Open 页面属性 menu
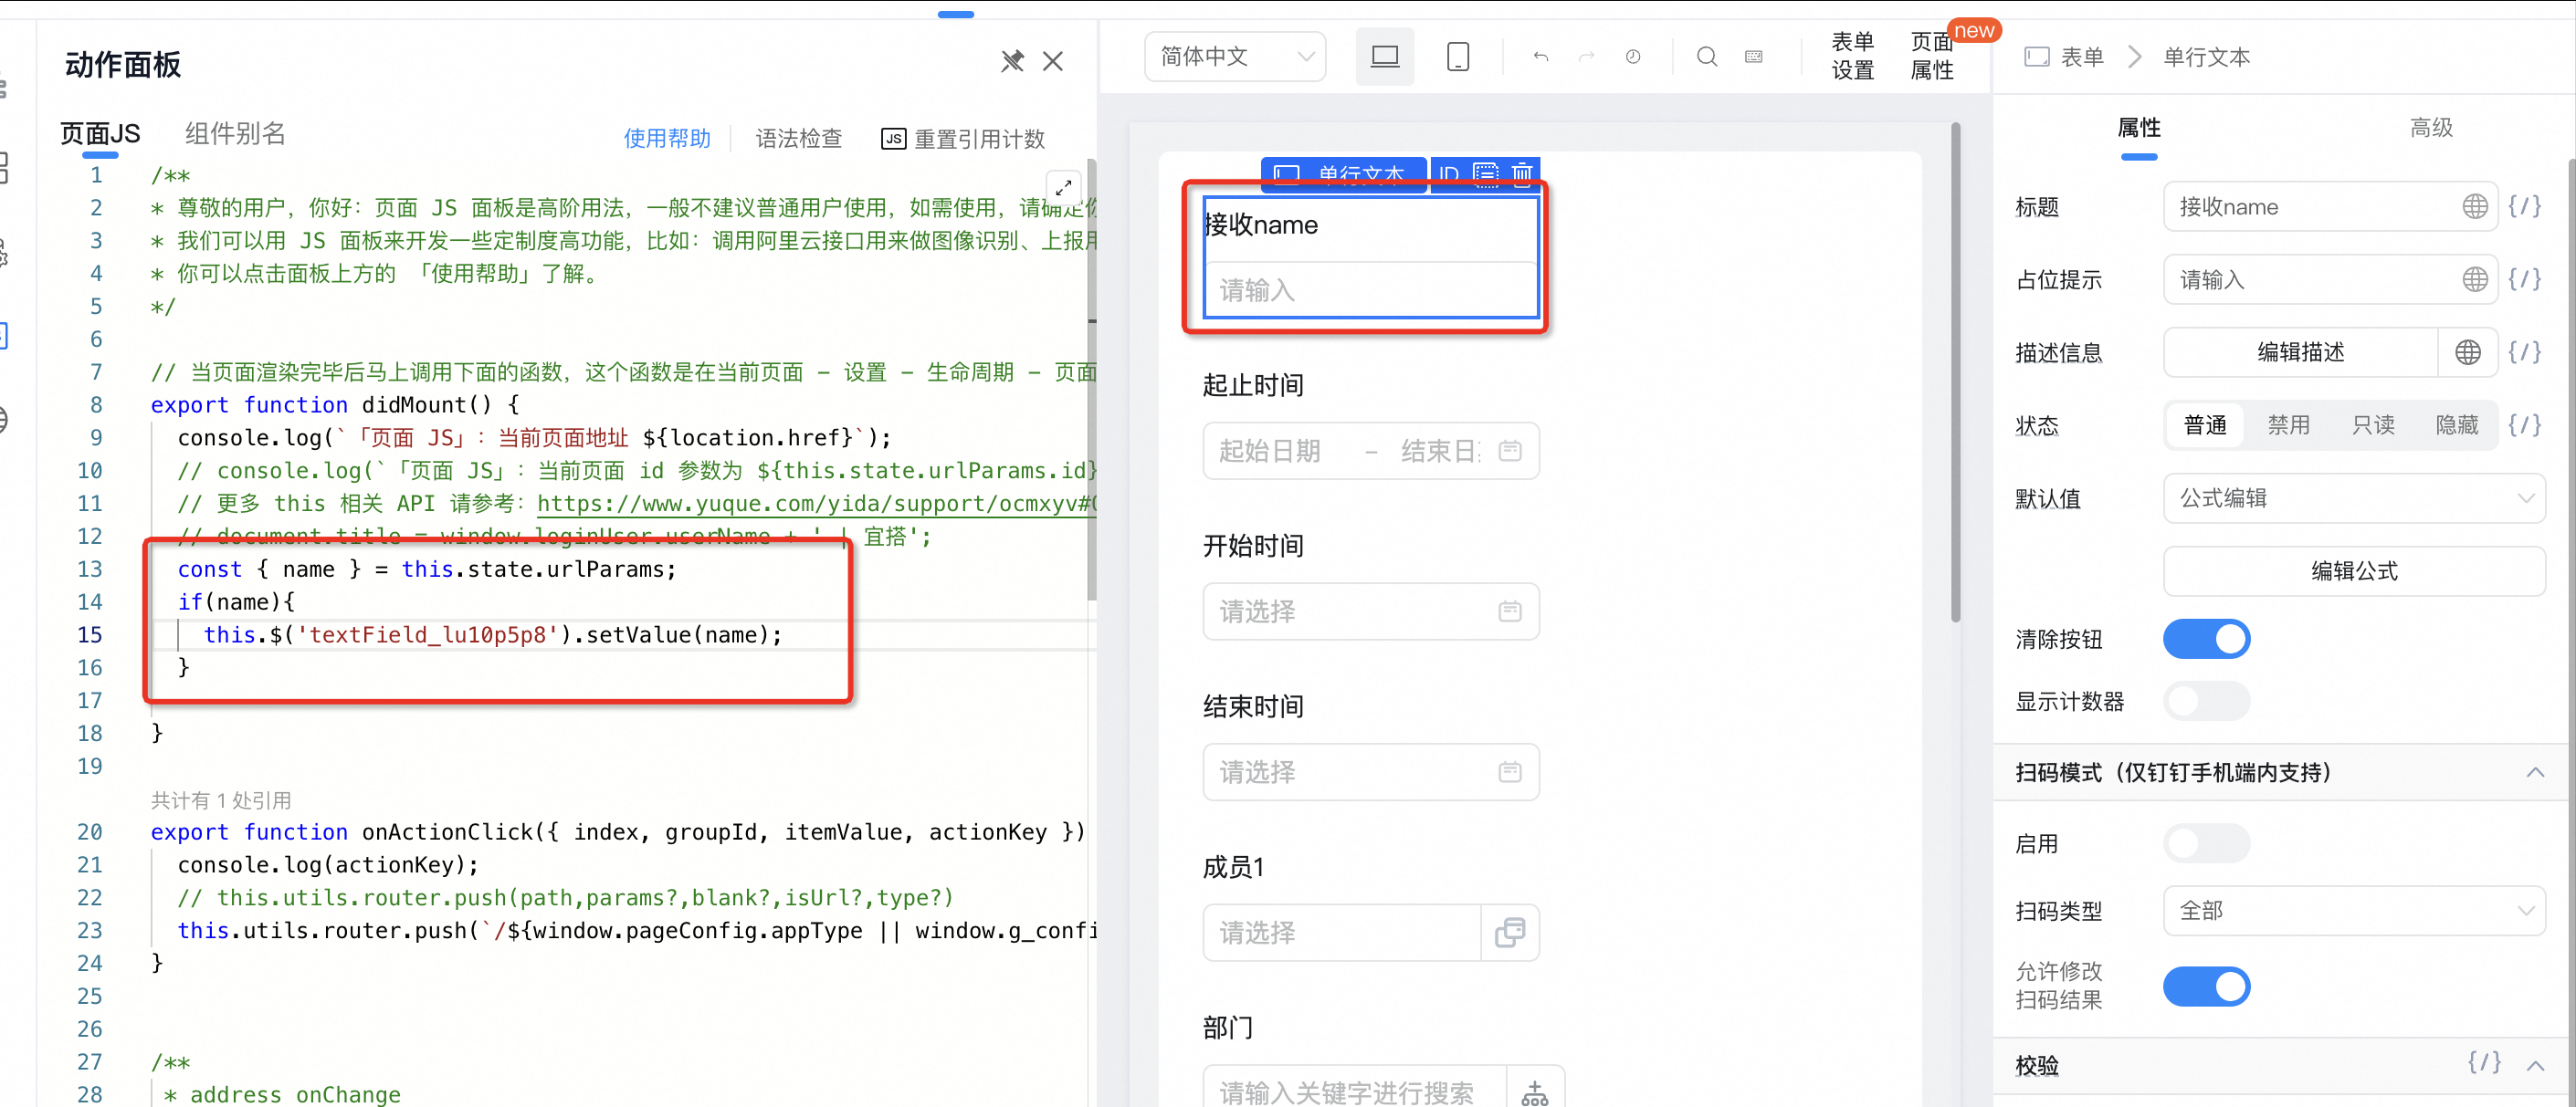Image resolution: width=2576 pixels, height=1107 pixels. pos(1932,56)
